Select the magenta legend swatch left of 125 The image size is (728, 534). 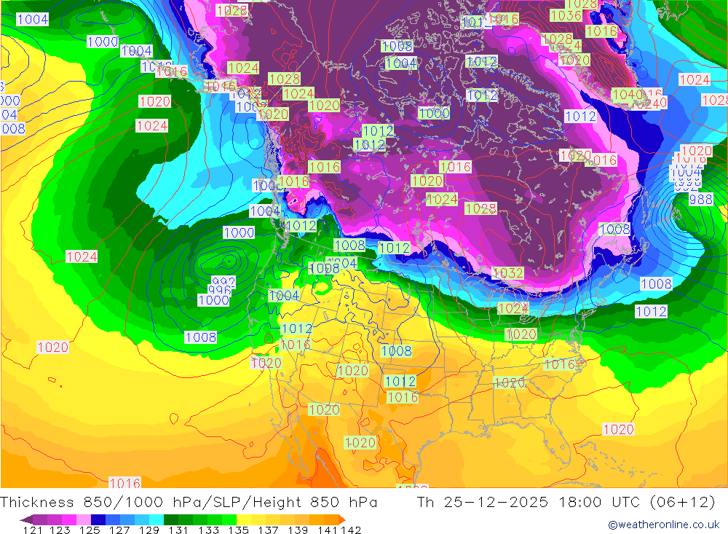tap(68, 519)
